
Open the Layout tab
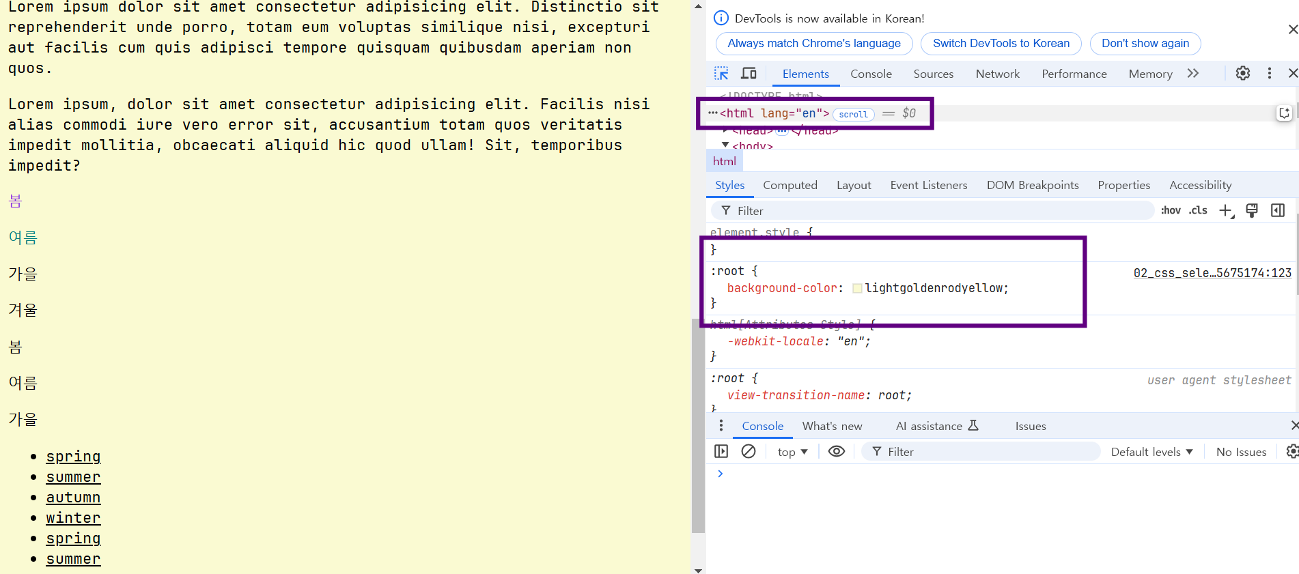pos(854,185)
